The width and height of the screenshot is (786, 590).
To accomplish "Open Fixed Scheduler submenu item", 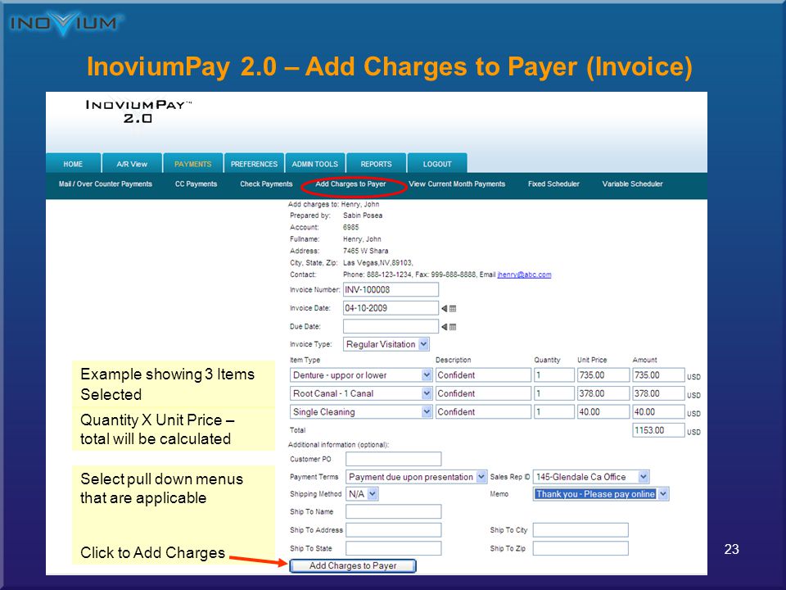I will pos(553,184).
